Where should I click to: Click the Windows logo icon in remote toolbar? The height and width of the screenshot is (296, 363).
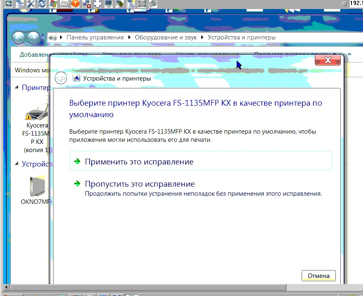[53, 4]
